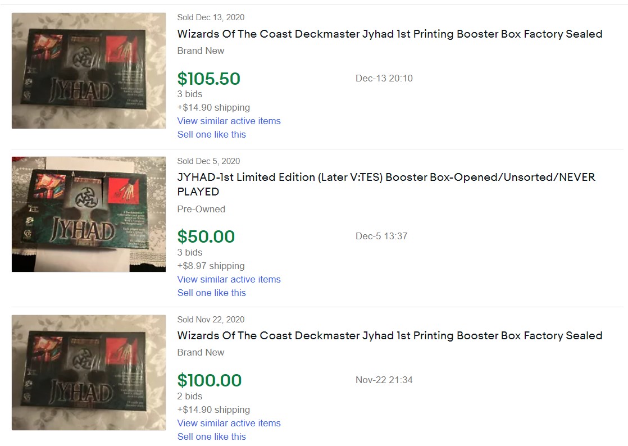Viewport: 628px width, 446px height.
Task: Click the $105.50 sold price
Action: [x=208, y=79]
